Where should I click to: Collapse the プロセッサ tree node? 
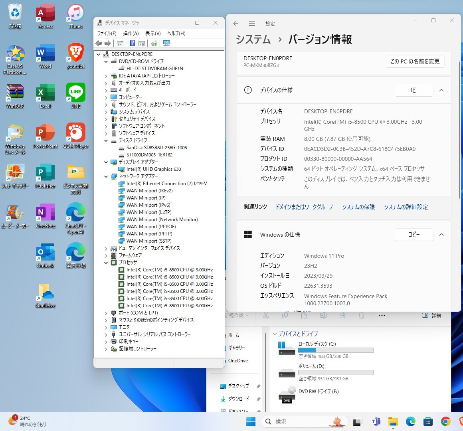click(x=106, y=263)
